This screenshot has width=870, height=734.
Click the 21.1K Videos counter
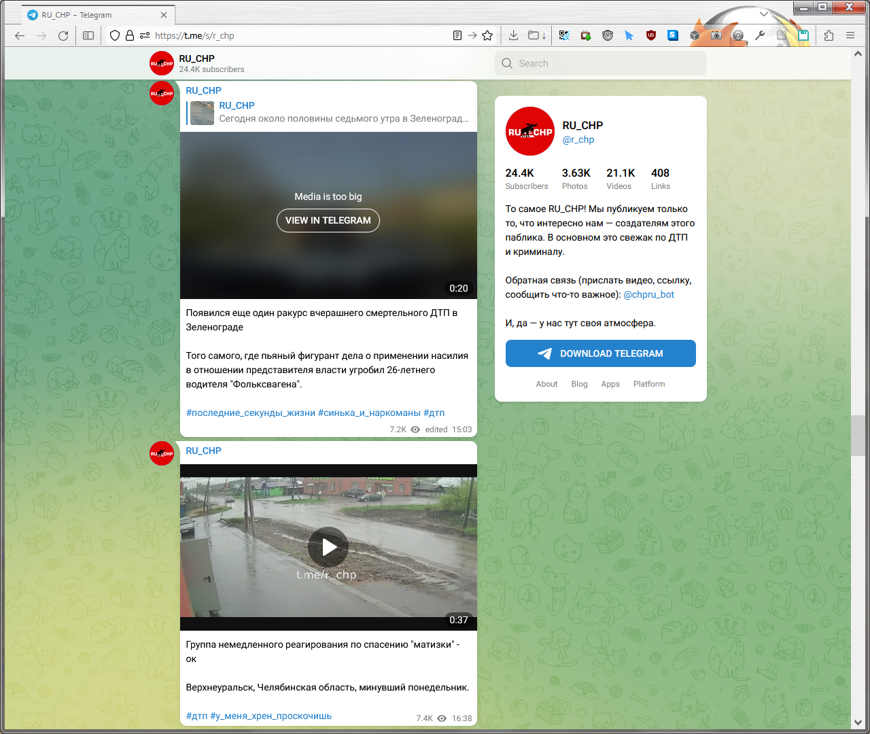pos(621,179)
